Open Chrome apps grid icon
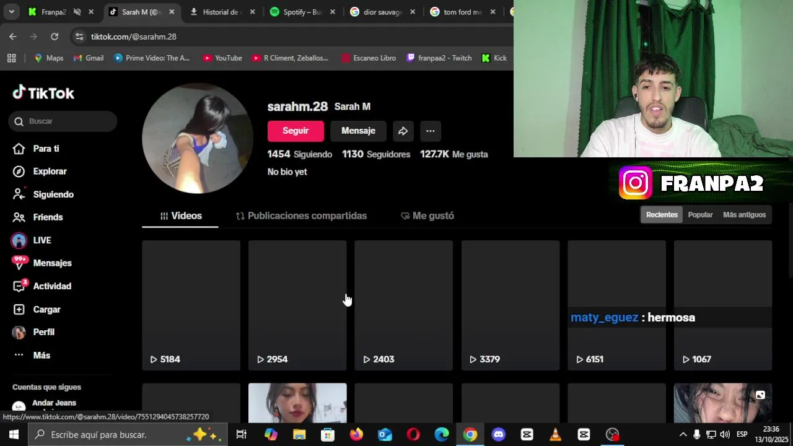The image size is (793, 446). 11,58
